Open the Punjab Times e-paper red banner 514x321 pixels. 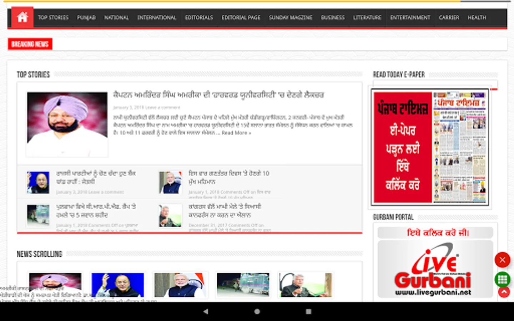tap(430, 147)
